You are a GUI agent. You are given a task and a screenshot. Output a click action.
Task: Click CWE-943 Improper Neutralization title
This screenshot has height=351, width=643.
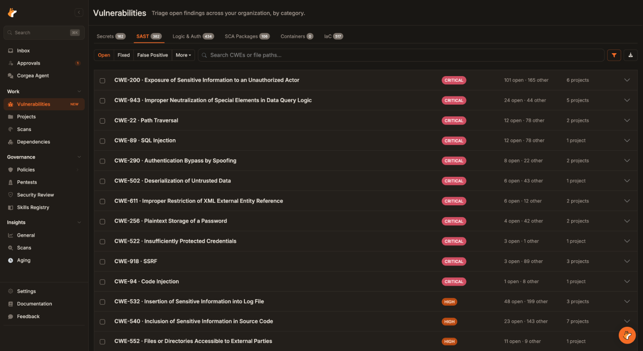coord(213,100)
